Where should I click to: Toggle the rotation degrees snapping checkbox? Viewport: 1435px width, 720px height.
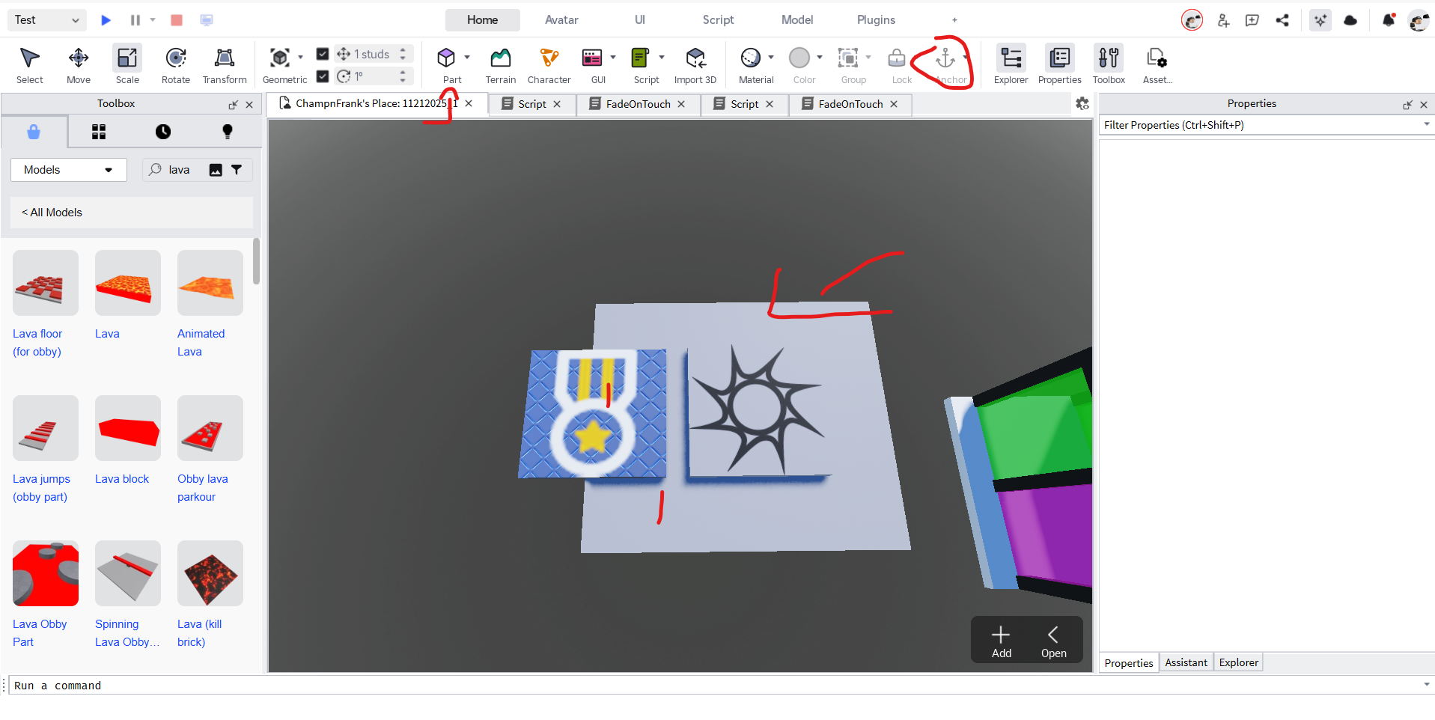tap(323, 76)
